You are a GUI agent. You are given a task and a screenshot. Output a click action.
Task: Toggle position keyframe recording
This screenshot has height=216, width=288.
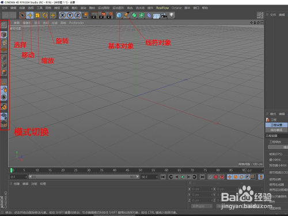(x=230, y=177)
